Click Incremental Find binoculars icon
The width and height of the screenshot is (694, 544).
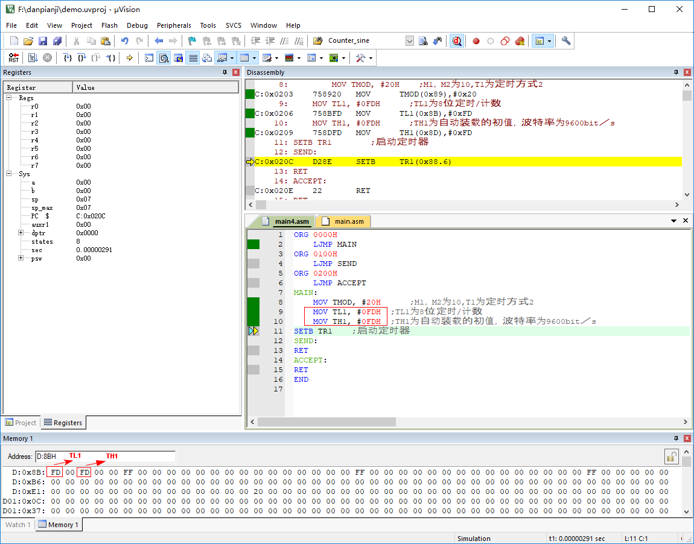[438, 41]
